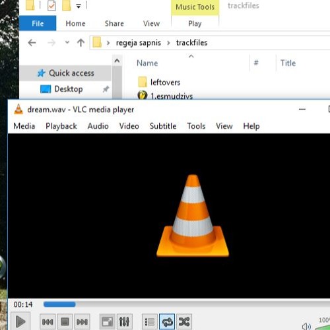This screenshot has height=330, width=330.
Task: Open the VLC Media menu
Action: click(24, 126)
